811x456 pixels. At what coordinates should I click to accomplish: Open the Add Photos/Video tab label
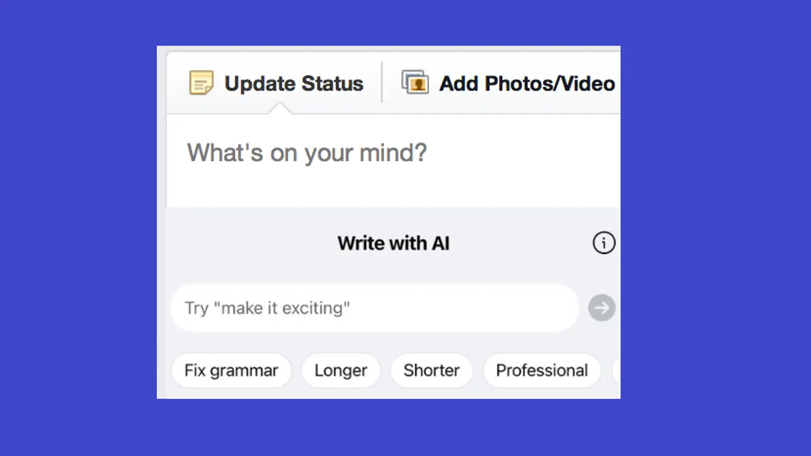527,83
